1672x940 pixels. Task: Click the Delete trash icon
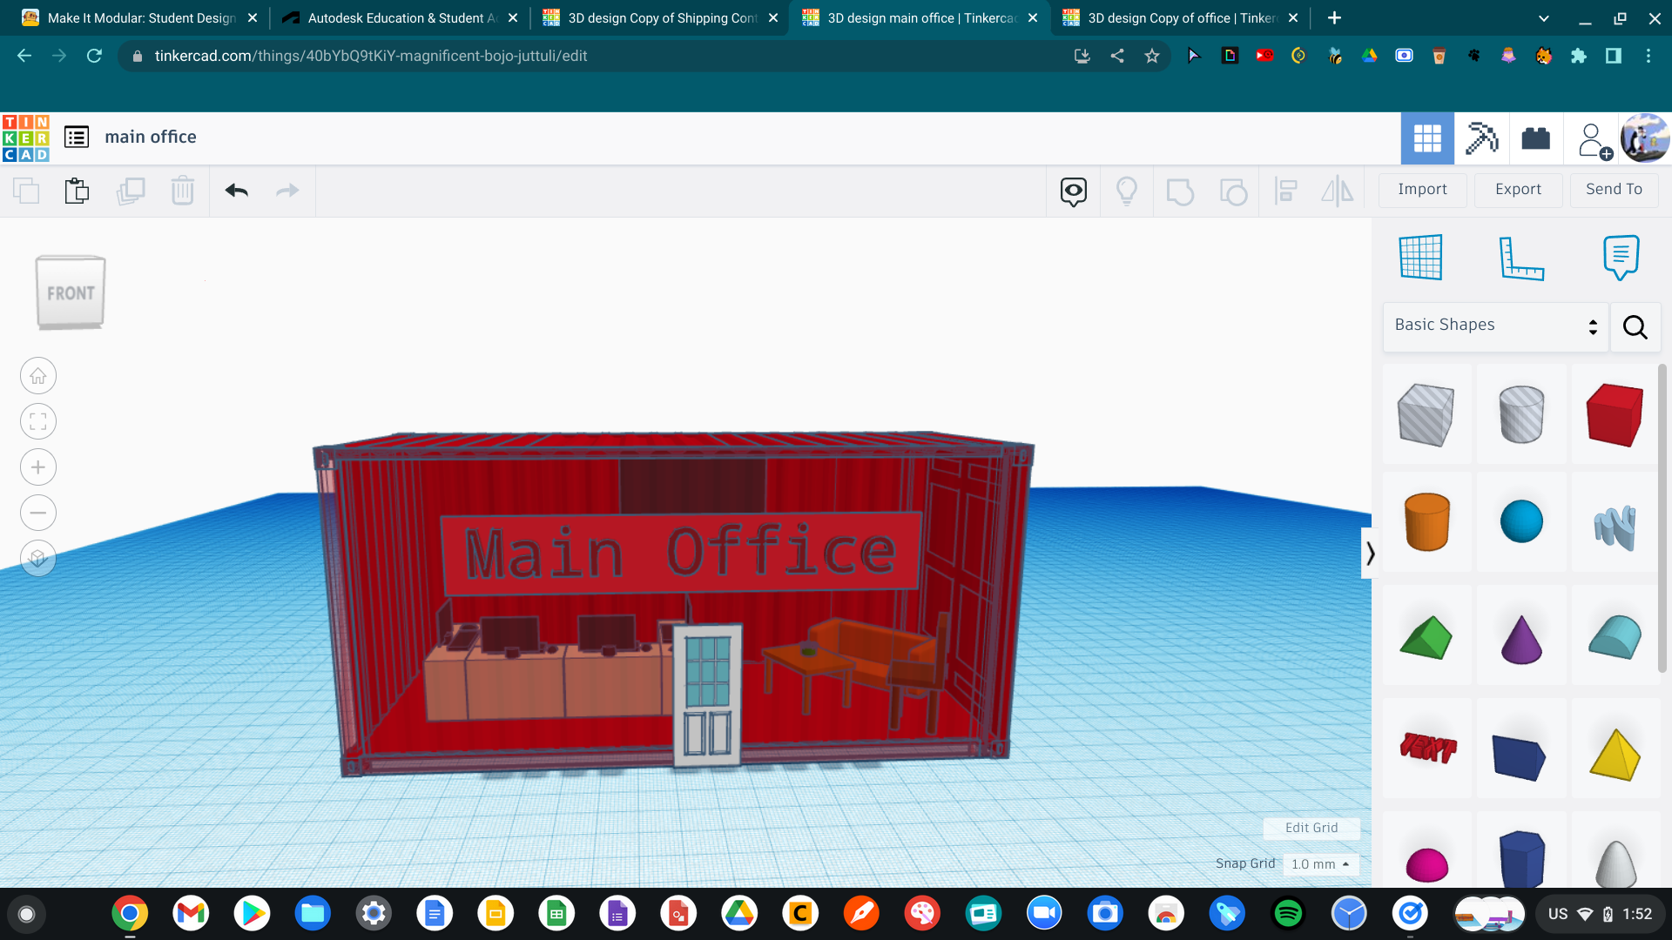click(183, 191)
